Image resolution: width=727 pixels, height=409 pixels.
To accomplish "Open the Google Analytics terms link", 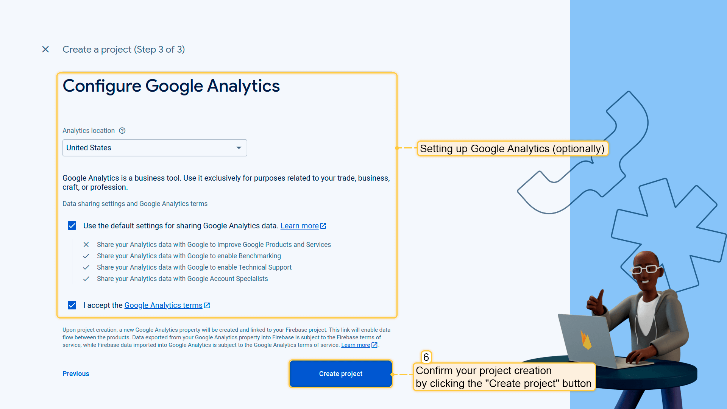I will click(x=163, y=305).
